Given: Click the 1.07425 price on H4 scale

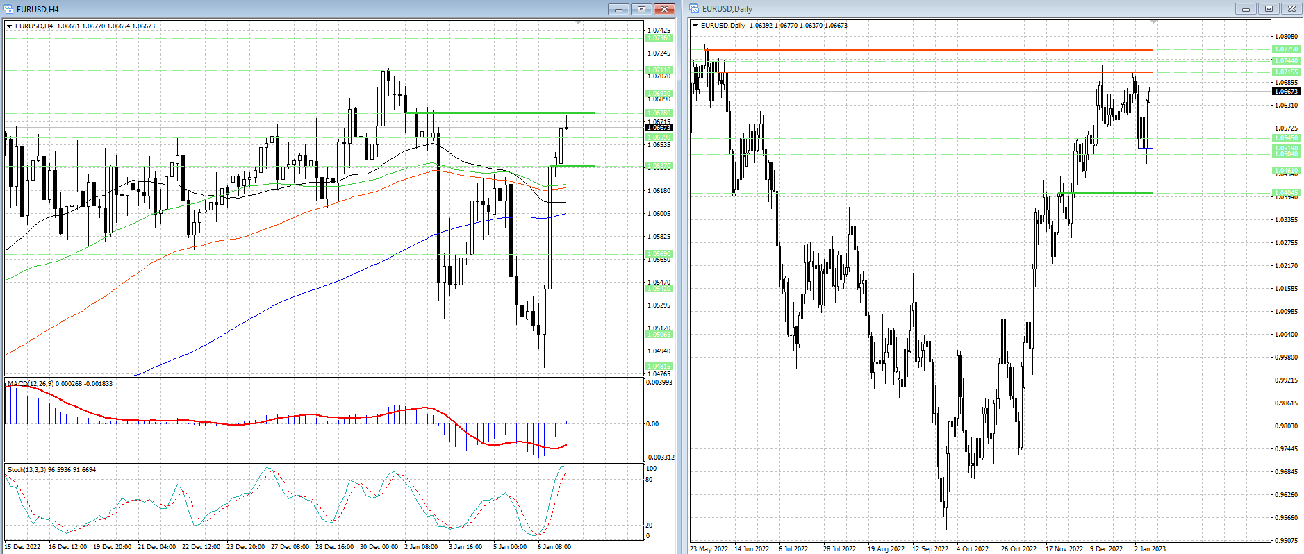Looking at the screenshot, I should (x=659, y=31).
